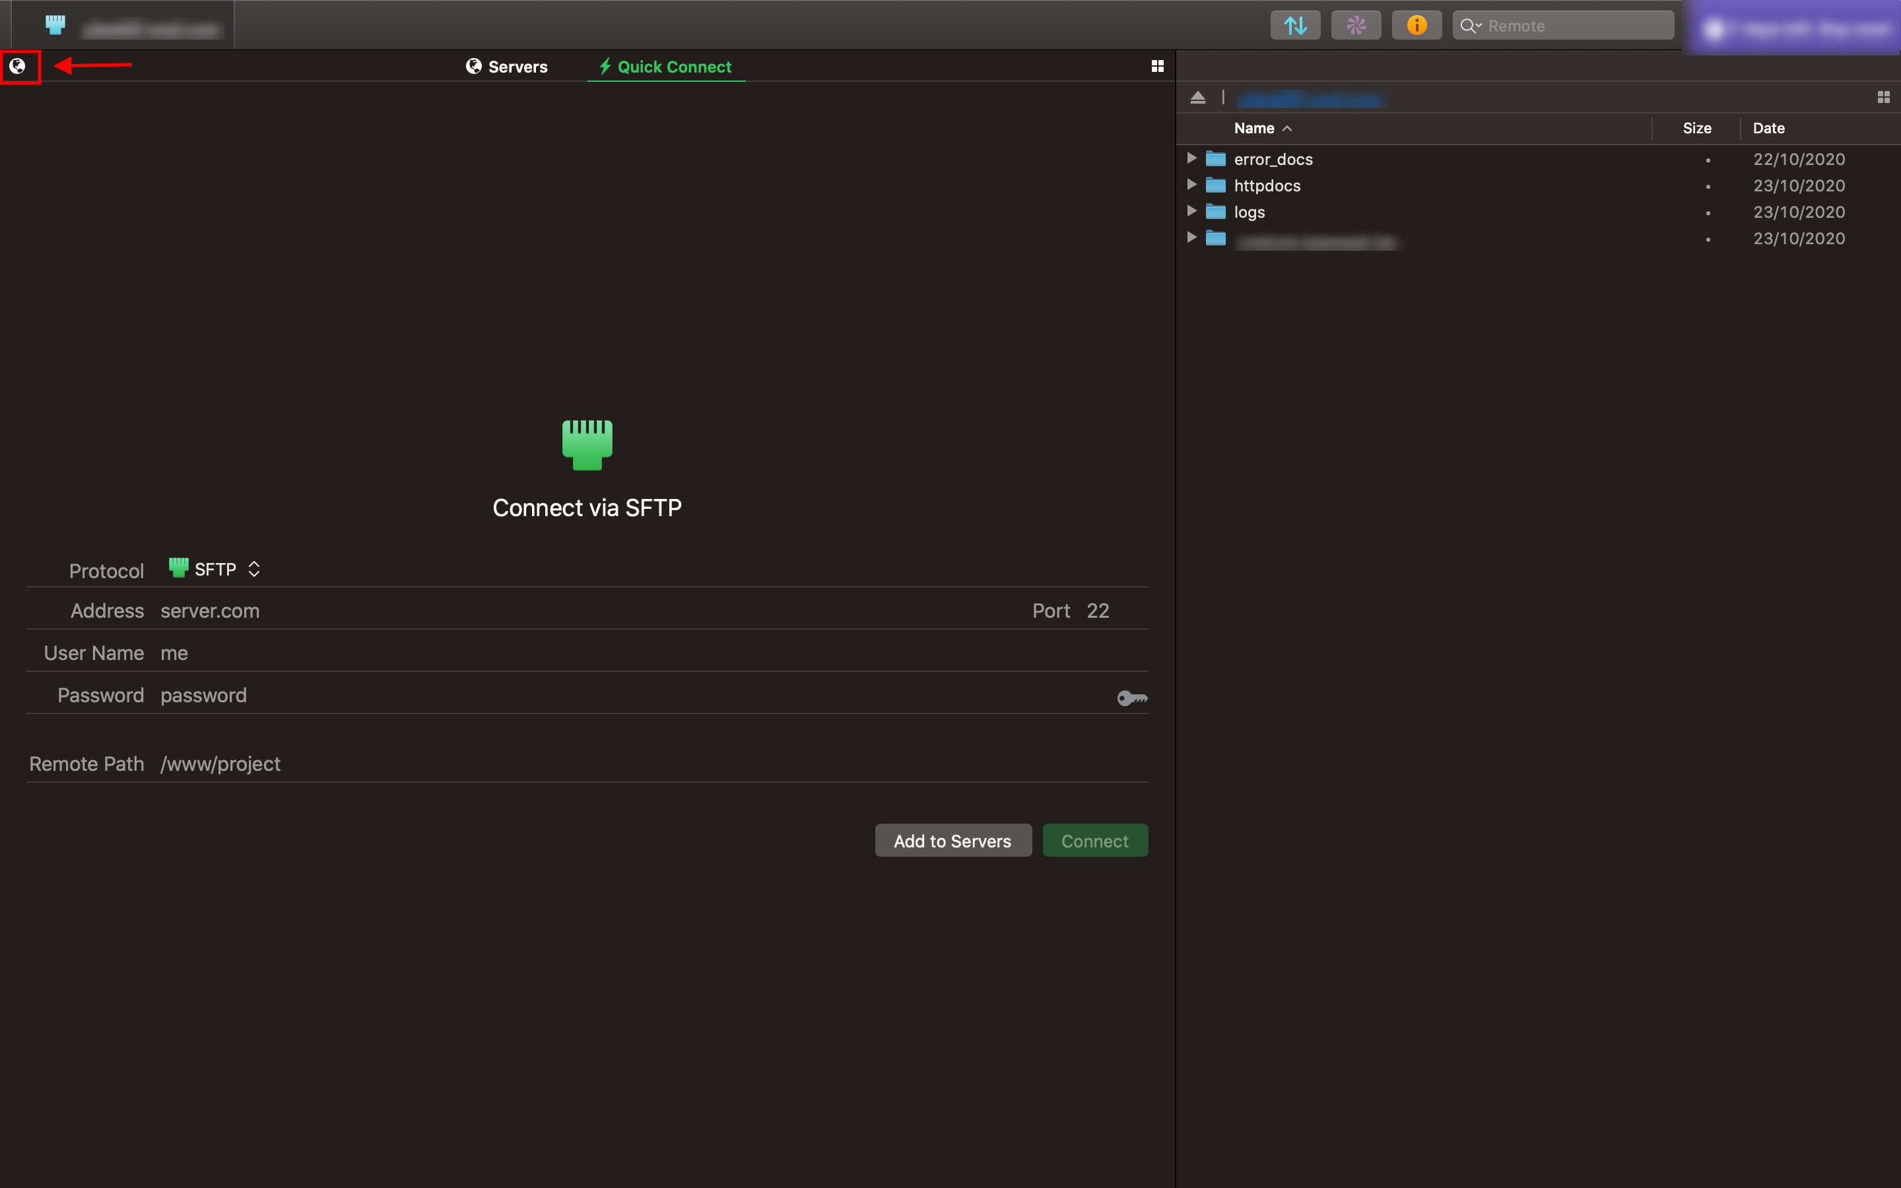Click the date 22/10/2020 for error_docs
This screenshot has width=1901, height=1188.
click(x=1799, y=160)
